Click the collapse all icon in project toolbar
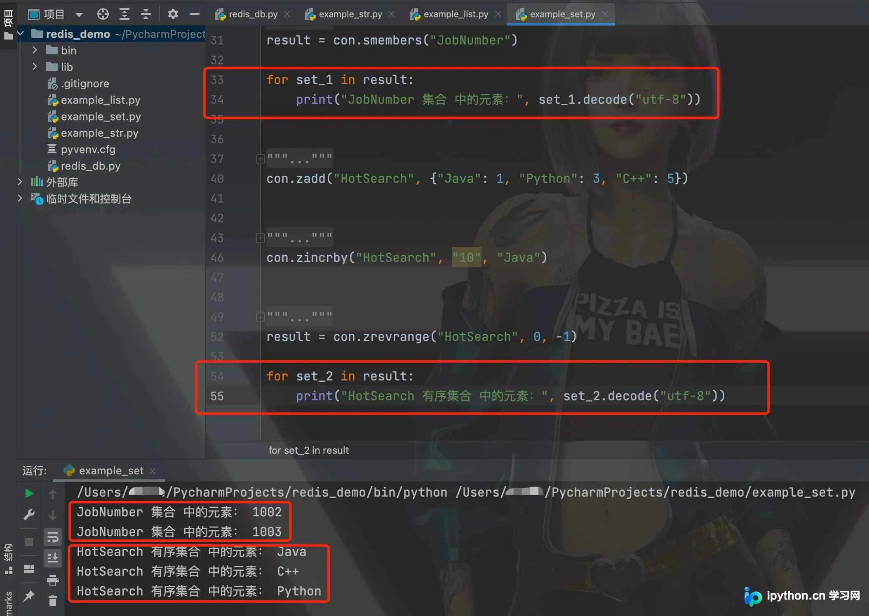Viewport: 869px width, 616px height. (146, 14)
